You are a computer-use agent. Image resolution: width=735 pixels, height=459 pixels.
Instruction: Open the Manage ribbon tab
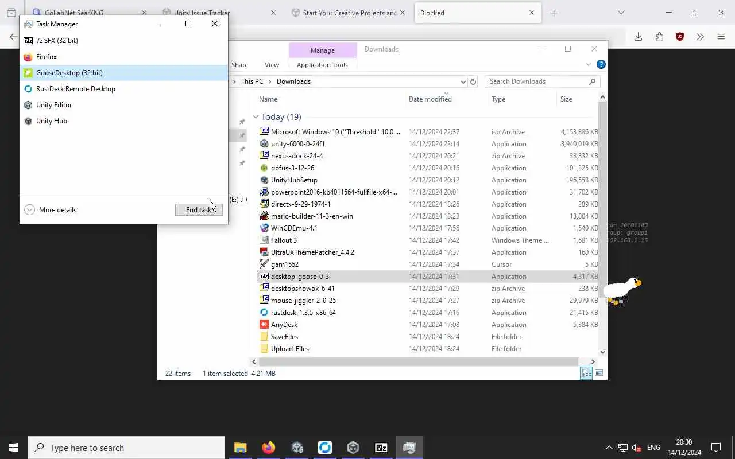(323, 50)
